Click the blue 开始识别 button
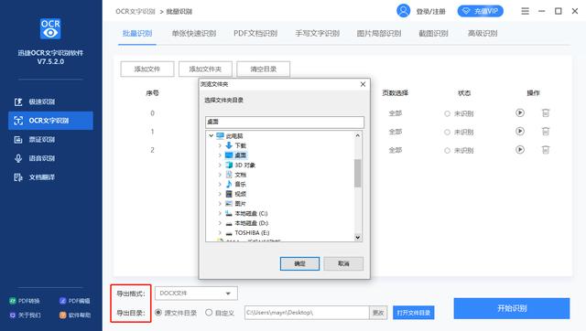Screen dimensions: 586x331 [512, 308]
